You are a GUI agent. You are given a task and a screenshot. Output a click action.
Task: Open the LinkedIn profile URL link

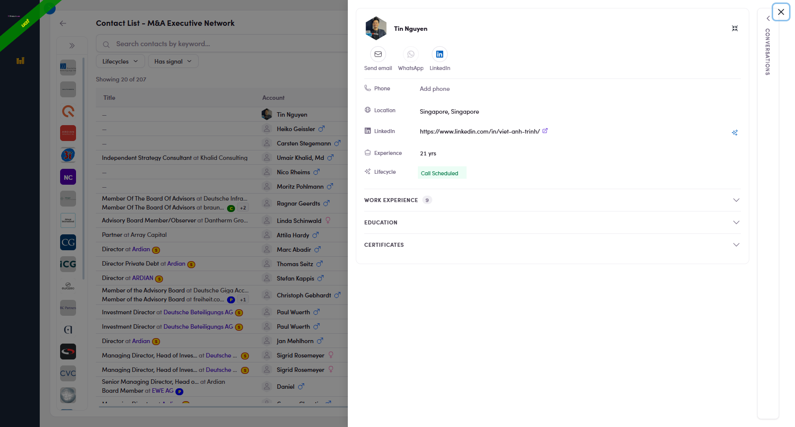coord(479,132)
